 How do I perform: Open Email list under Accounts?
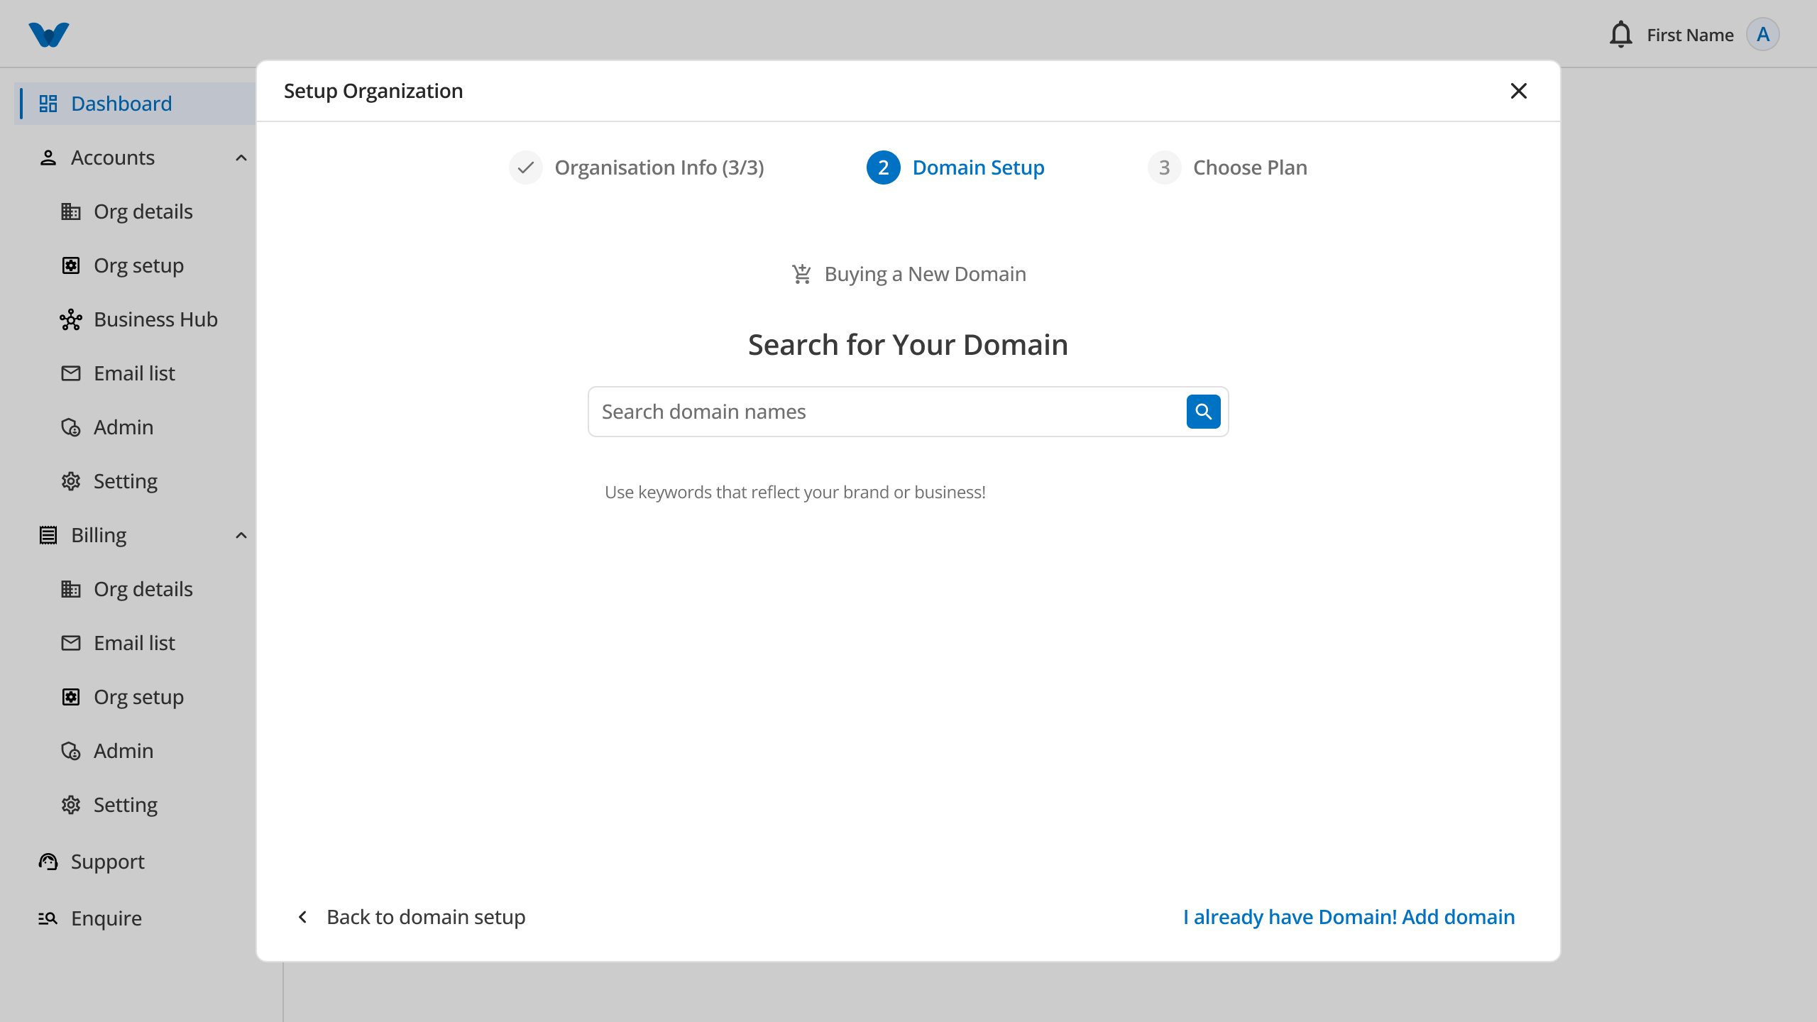pos(135,373)
